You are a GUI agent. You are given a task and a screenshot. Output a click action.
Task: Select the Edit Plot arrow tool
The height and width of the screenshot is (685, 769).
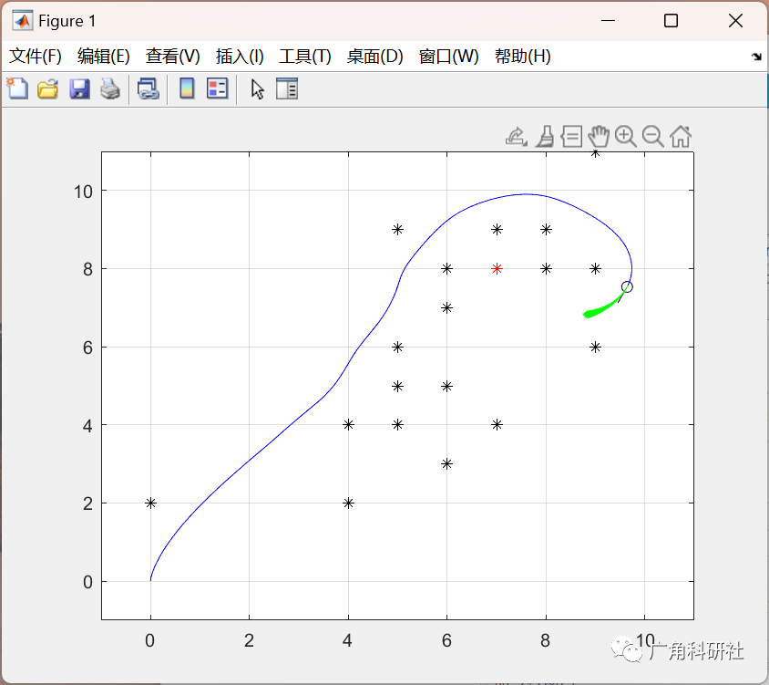tap(258, 89)
